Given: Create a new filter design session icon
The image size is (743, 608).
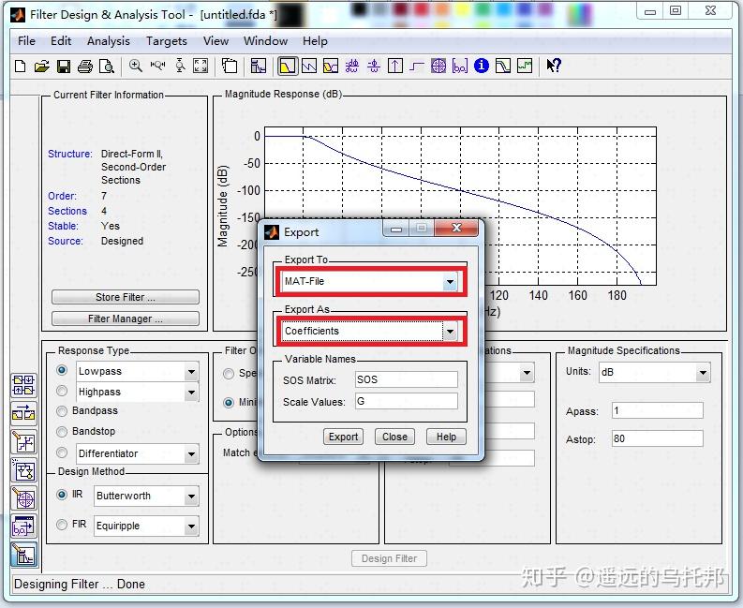Looking at the screenshot, I should [21, 66].
